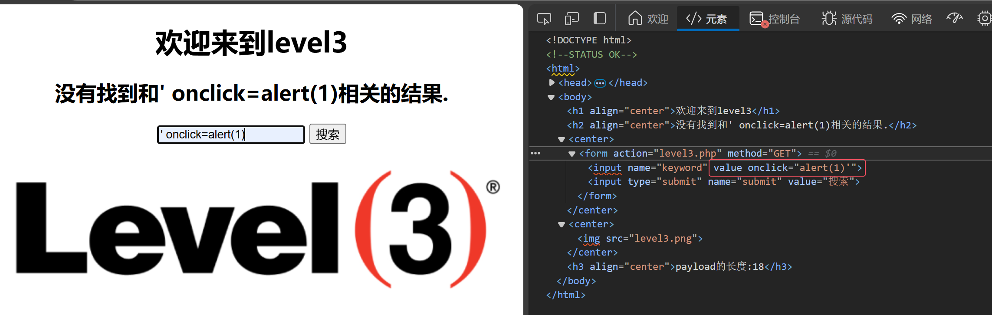Viewport: 992px width, 315px height.
Task: Click the 没有找到和 result message on page
Action: [252, 94]
